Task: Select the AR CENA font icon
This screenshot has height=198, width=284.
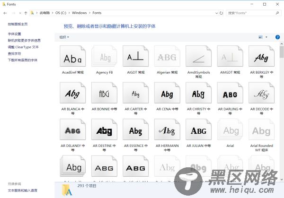Action: [167, 93]
